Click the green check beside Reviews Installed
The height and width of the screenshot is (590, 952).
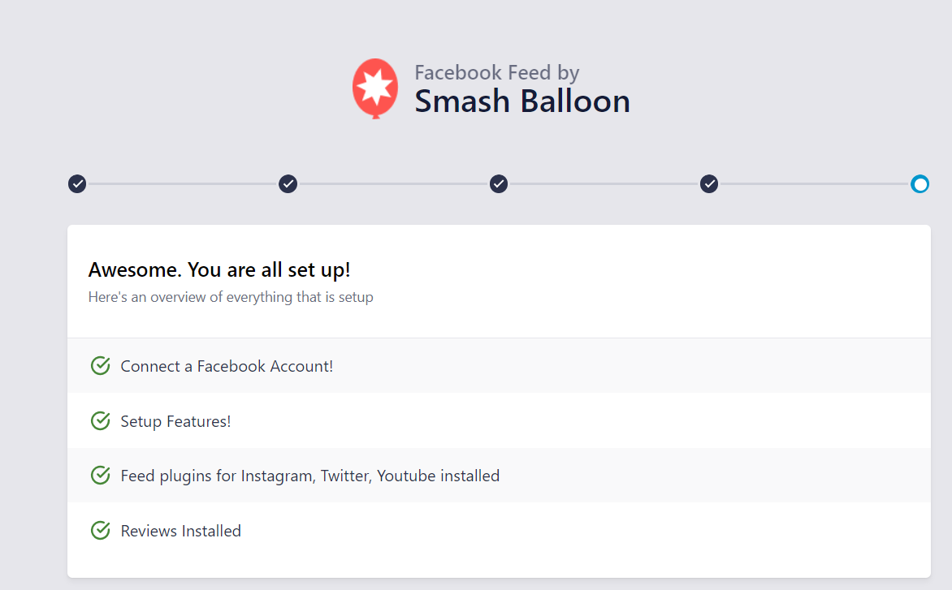pyautogui.click(x=100, y=531)
